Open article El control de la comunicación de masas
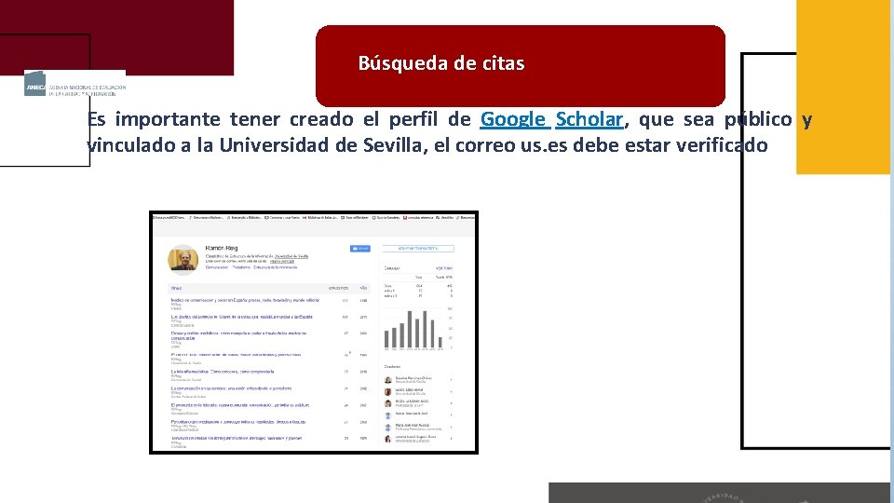This screenshot has width=894, height=503. tap(236, 355)
